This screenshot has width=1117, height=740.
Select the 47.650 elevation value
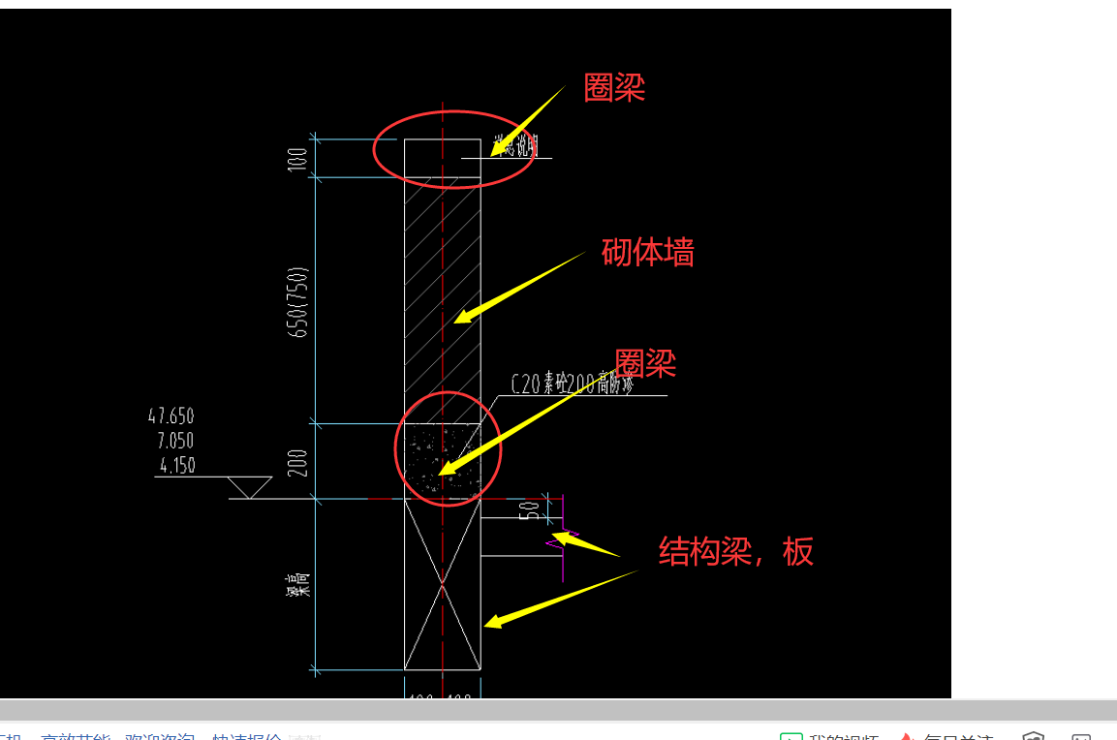[x=171, y=416]
